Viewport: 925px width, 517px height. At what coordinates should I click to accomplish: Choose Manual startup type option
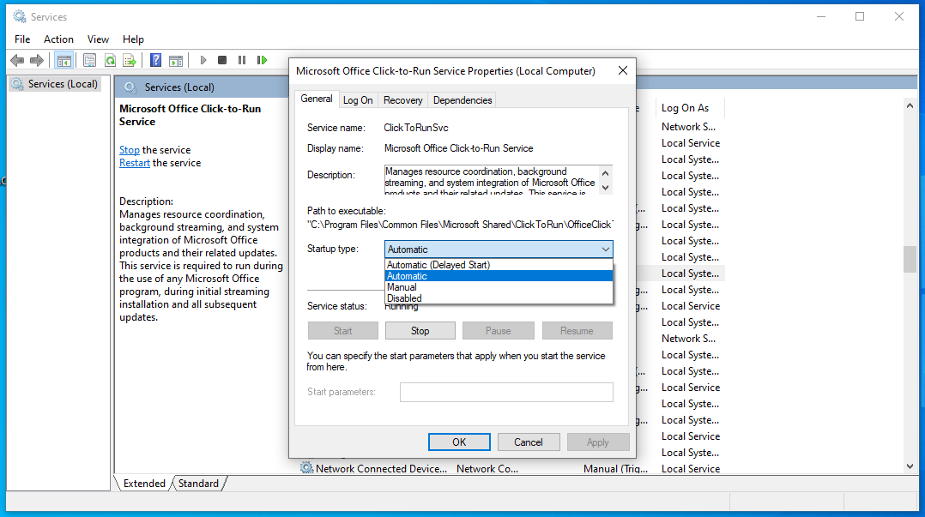(x=499, y=287)
